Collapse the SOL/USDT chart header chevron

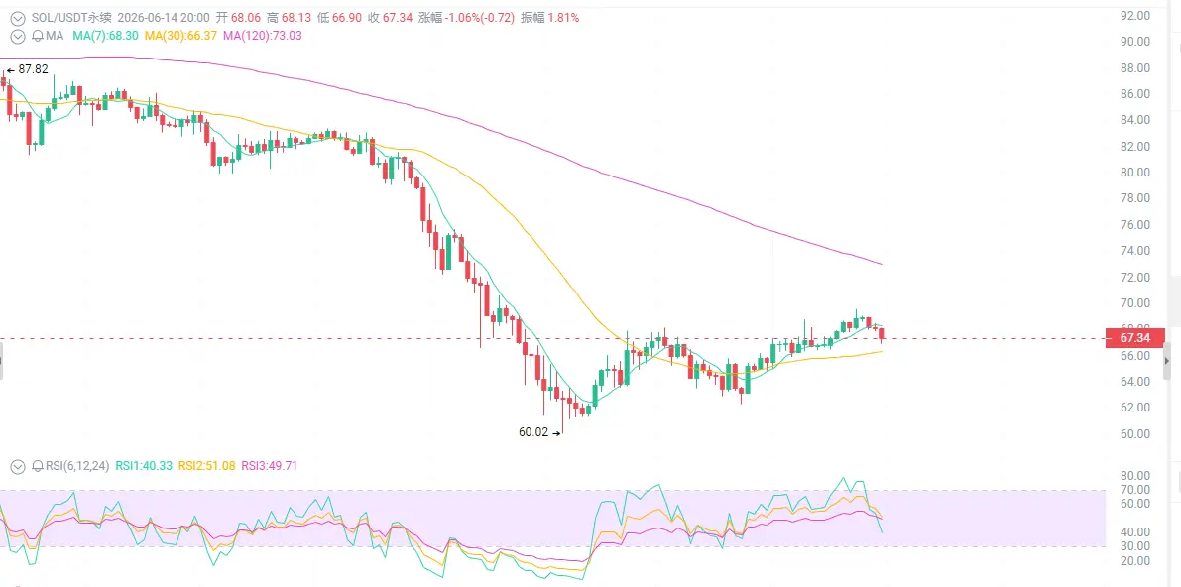tap(17, 17)
